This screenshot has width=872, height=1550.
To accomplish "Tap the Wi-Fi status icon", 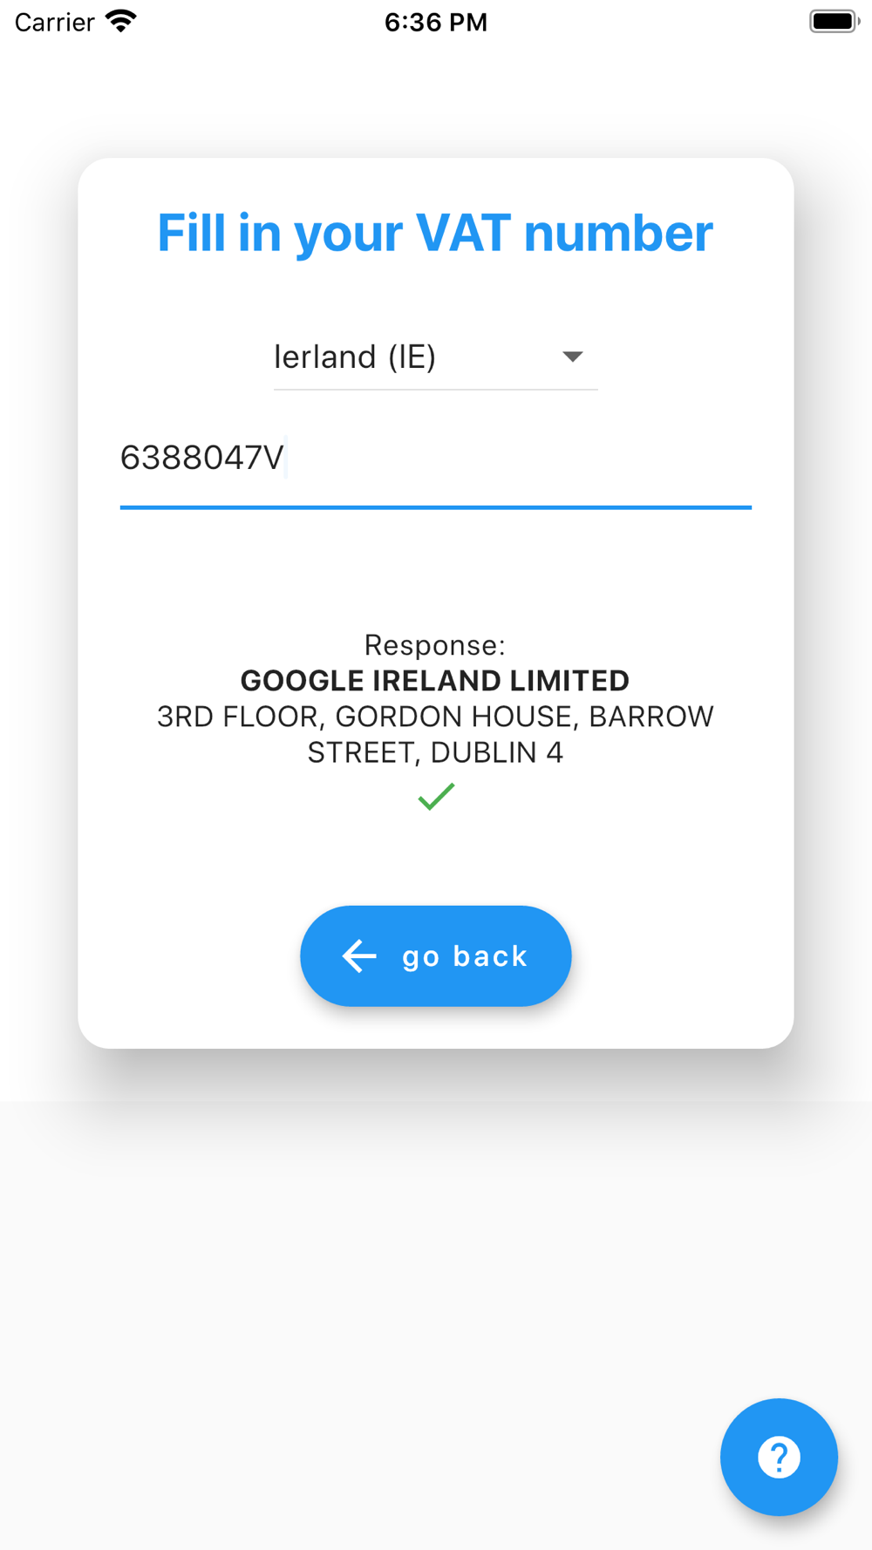I will [x=121, y=21].
